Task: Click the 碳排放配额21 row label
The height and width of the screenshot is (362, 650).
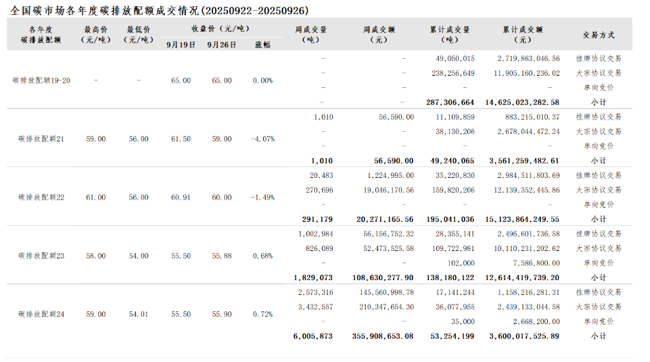Action: point(41,139)
